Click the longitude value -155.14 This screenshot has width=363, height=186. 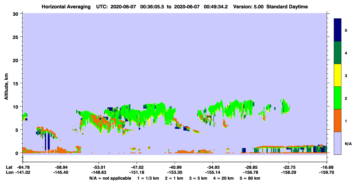[x=213, y=173]
